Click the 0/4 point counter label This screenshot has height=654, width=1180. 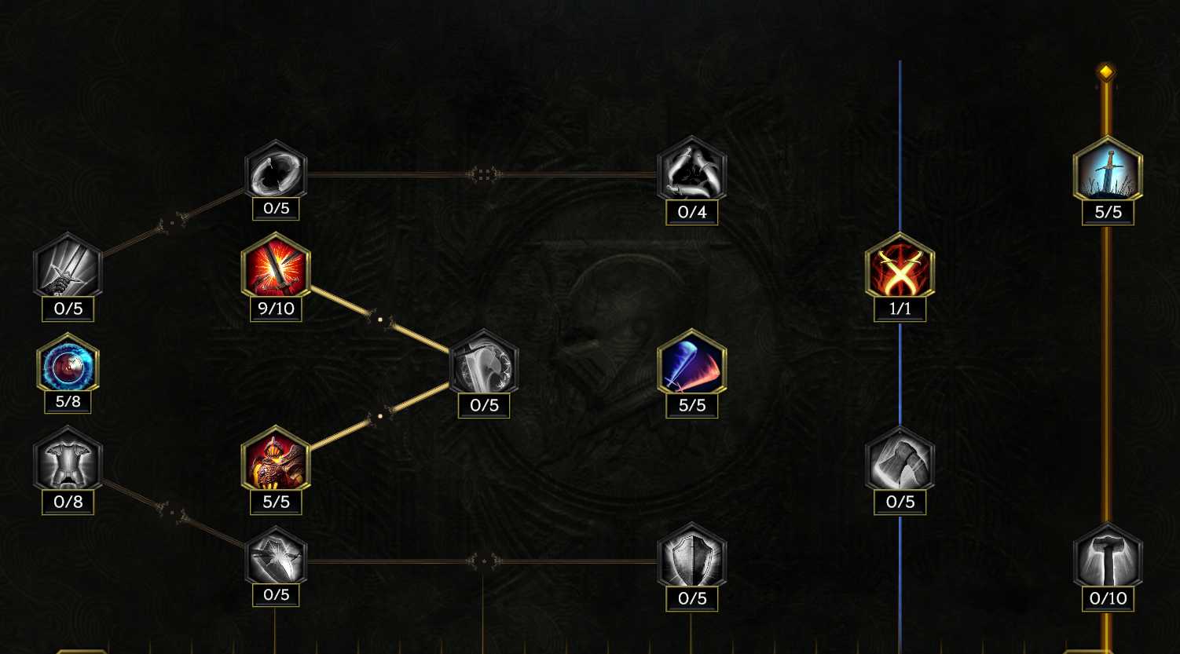click(691, 212)
